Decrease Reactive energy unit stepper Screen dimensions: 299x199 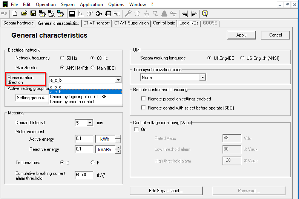pos(118,152)
